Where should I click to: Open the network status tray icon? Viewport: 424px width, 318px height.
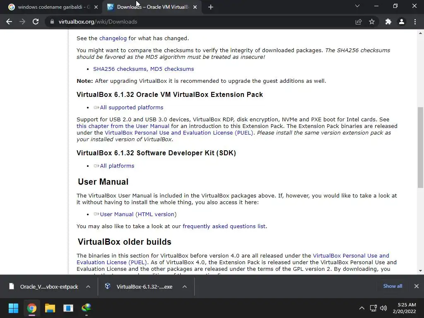click(x=373, y=308)
